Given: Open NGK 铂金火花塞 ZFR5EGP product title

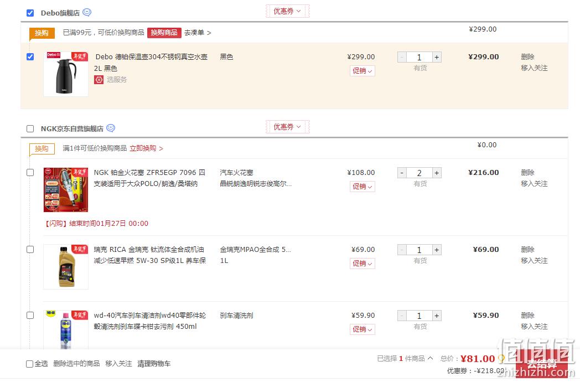Looking at the screenshot, I should click(149, 178).
